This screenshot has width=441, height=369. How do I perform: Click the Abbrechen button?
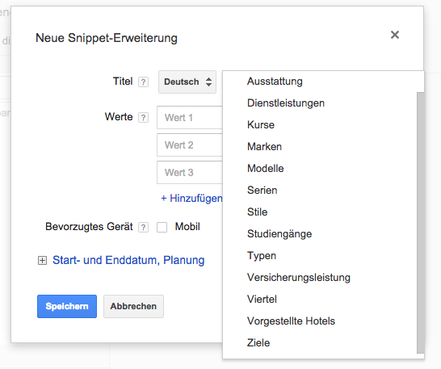(x=133, y=306)
